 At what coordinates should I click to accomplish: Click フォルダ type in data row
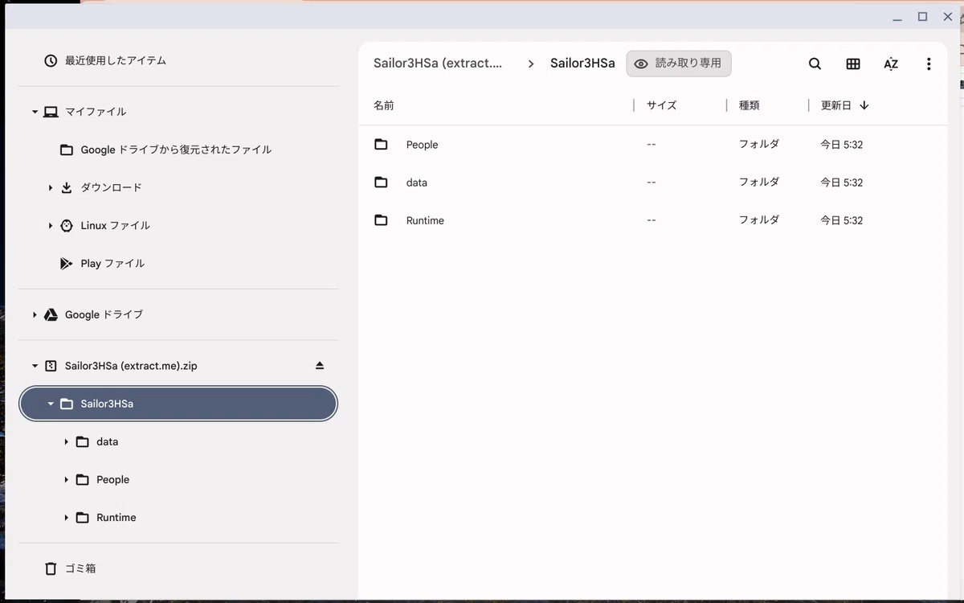coord(759,183)
